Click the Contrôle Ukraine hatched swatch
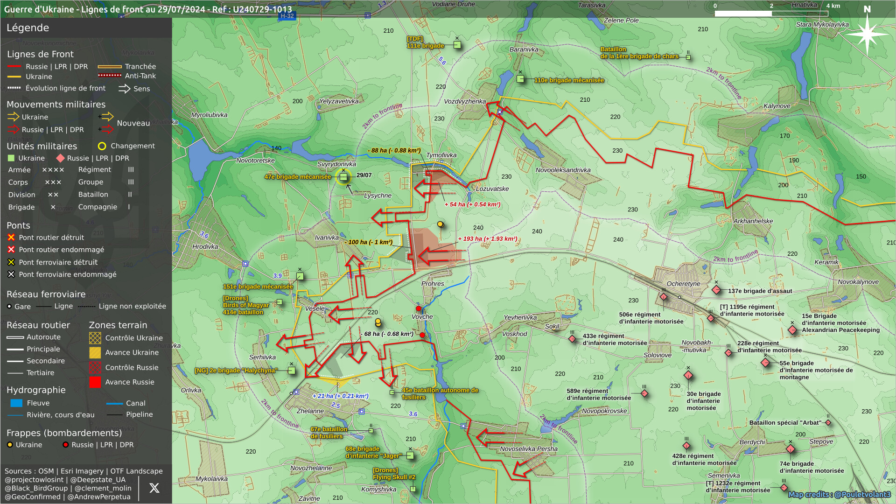The width and height of the screenshot is (896, 504). pos(95,338)
